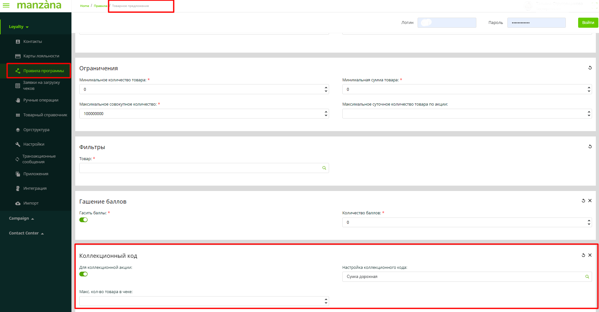Reset the Фильтры section with the refresh icon

pos(590,147)
